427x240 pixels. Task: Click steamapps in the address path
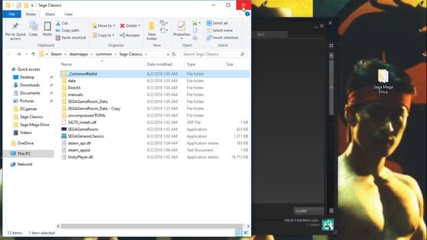(x=79, y=54)
